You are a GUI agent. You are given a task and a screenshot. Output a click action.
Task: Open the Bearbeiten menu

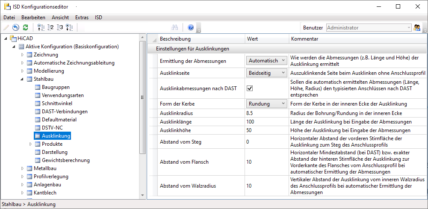pyautogui.click(x=33, y=18)
